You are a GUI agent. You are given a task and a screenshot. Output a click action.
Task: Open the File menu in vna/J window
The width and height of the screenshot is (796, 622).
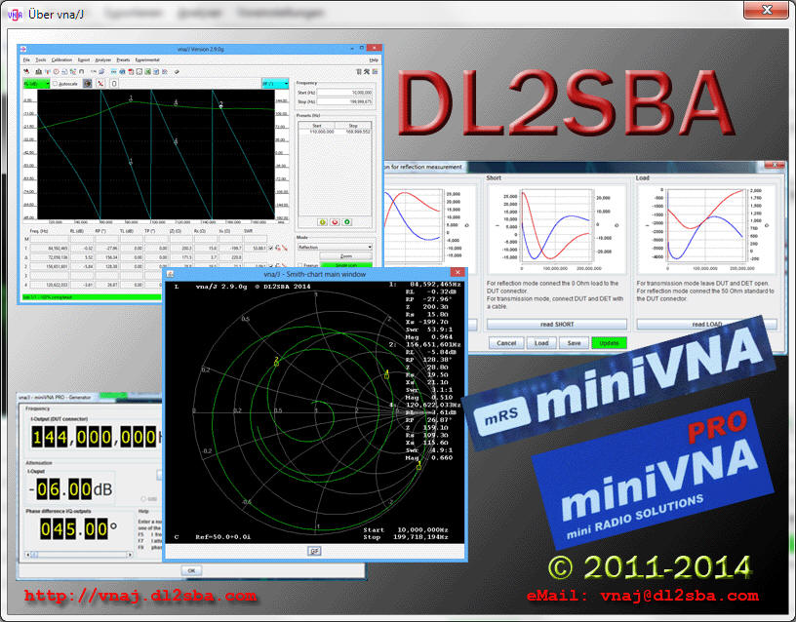tap(26, 59)
